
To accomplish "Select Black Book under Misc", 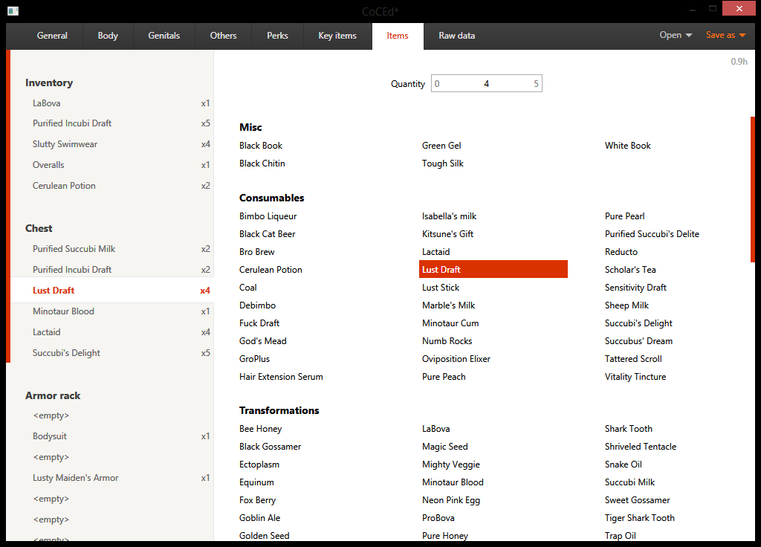I will click(261, 146).
